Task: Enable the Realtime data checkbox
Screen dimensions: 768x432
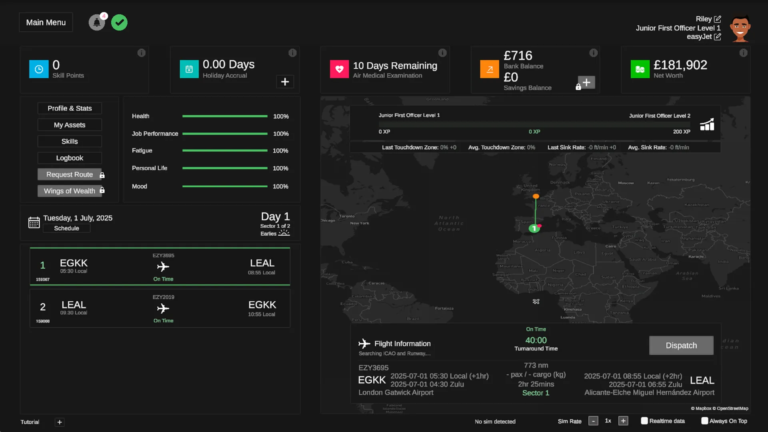Action: click(644, 421)
